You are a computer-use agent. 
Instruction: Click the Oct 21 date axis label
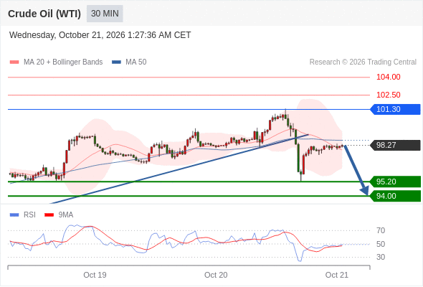click(x=337, y=275)
